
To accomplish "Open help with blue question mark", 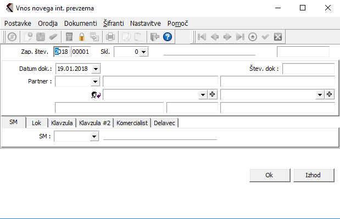I will click(x=168, y=37).
